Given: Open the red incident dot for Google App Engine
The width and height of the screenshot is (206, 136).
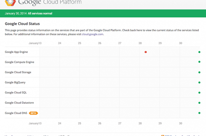Looking at the screenshot, I should [x=146, y=52].
